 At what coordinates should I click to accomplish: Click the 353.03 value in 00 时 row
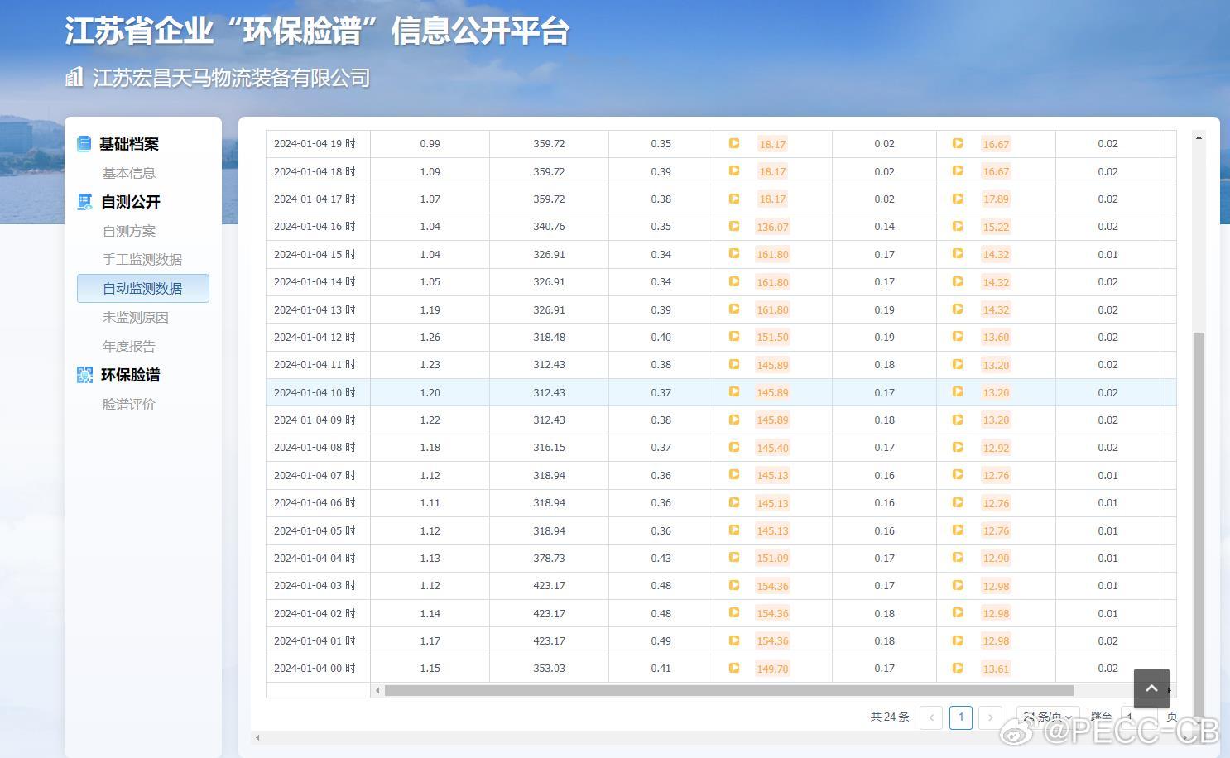[x=549, y=668]
